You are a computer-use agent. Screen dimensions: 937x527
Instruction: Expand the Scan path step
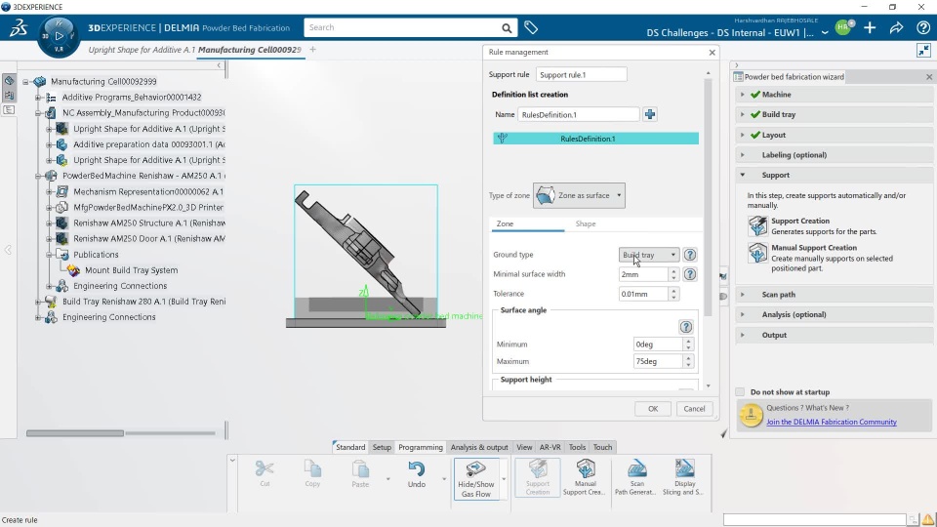[x=743, y=295]
